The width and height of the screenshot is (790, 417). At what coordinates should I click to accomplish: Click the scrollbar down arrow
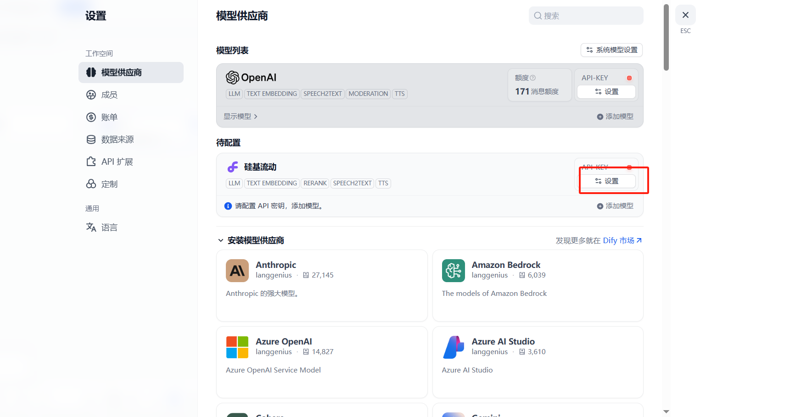tap(667, 411)
